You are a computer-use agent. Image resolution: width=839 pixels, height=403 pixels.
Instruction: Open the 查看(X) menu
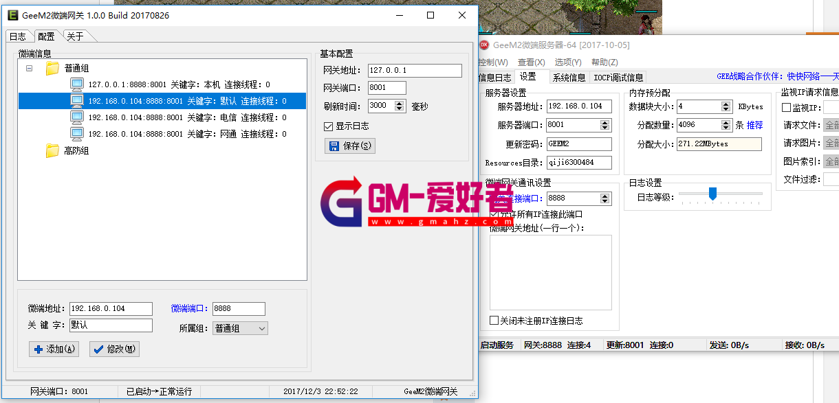coord(531,62)
